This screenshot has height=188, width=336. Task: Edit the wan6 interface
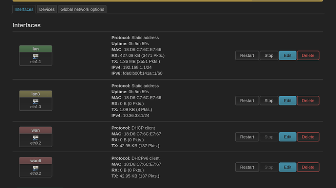pos(288,167)
